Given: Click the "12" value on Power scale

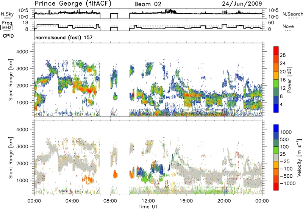Looking at the screenshot, I should pos(283,88).
